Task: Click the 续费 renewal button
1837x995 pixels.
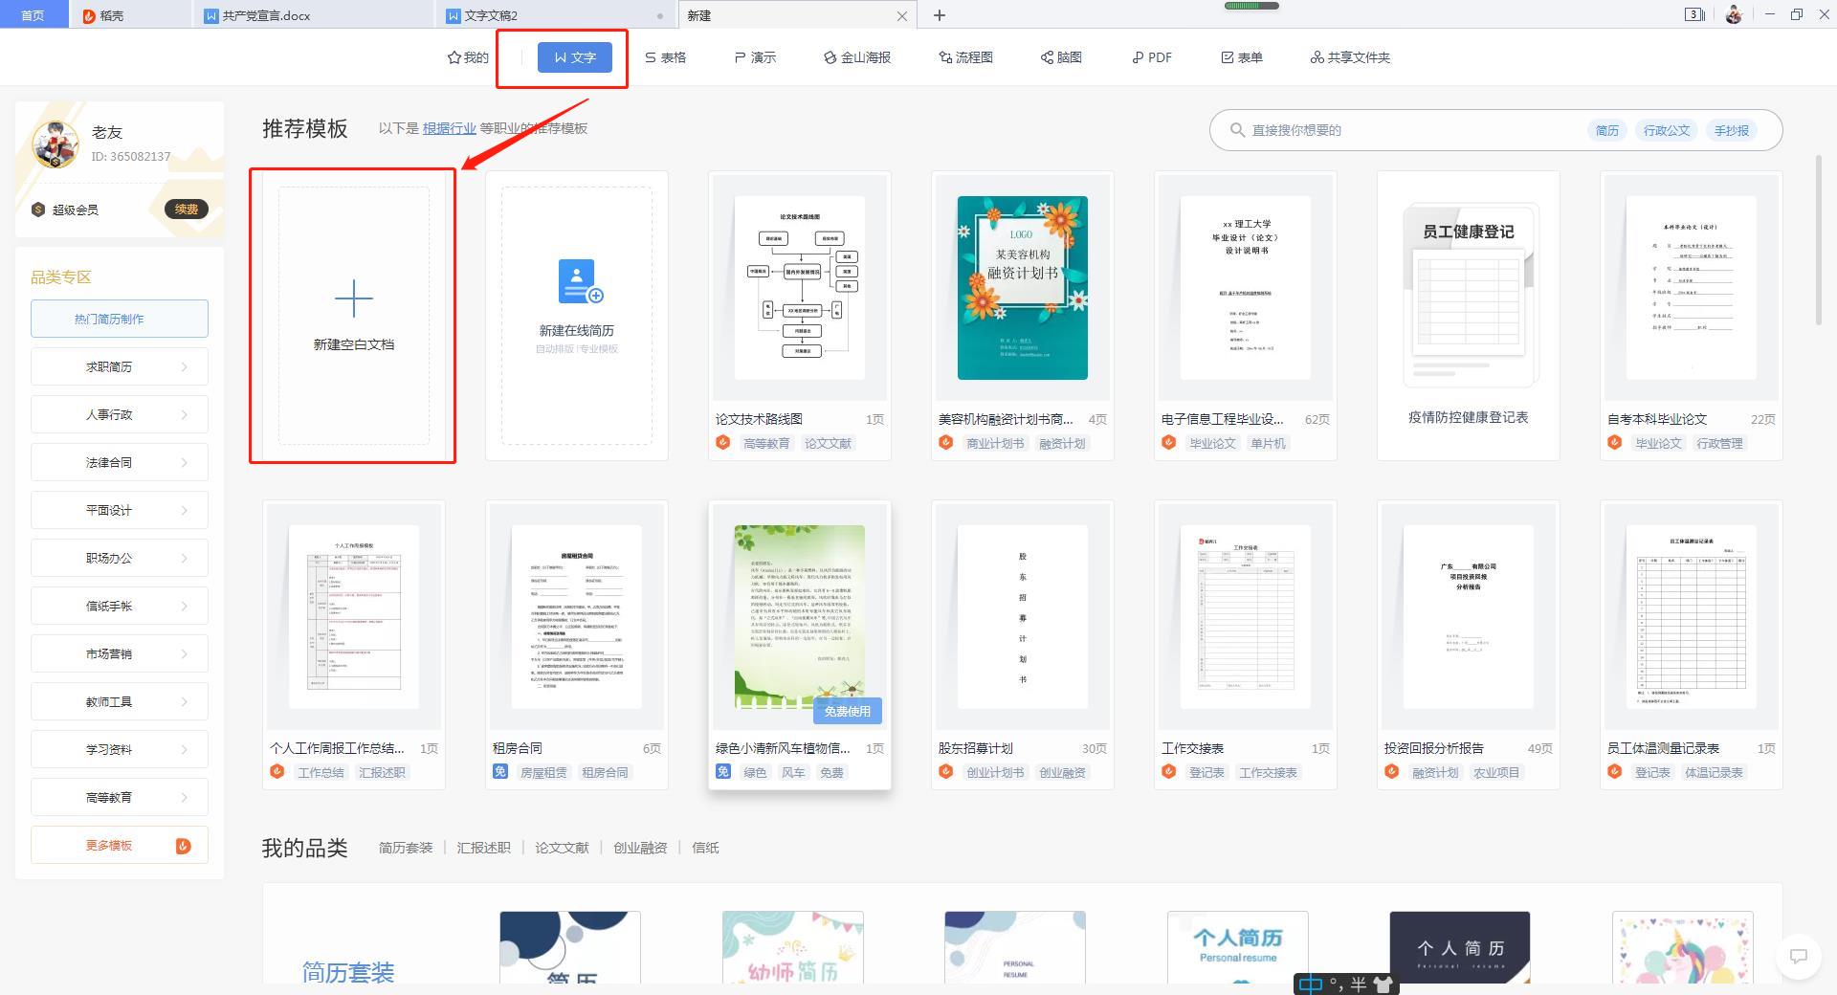Action: tap(187, 210)
